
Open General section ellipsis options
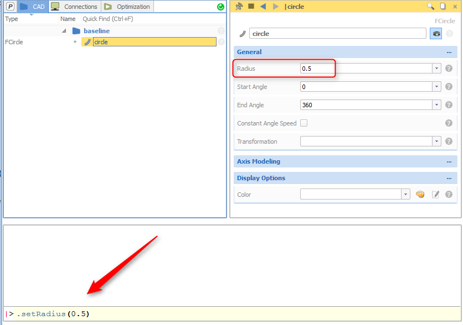pyautogui.click(x=449, y=53)
